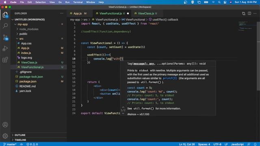Open the Help menu
The image size is (260, 146).
pyautogui.click(x=101, y=2)
